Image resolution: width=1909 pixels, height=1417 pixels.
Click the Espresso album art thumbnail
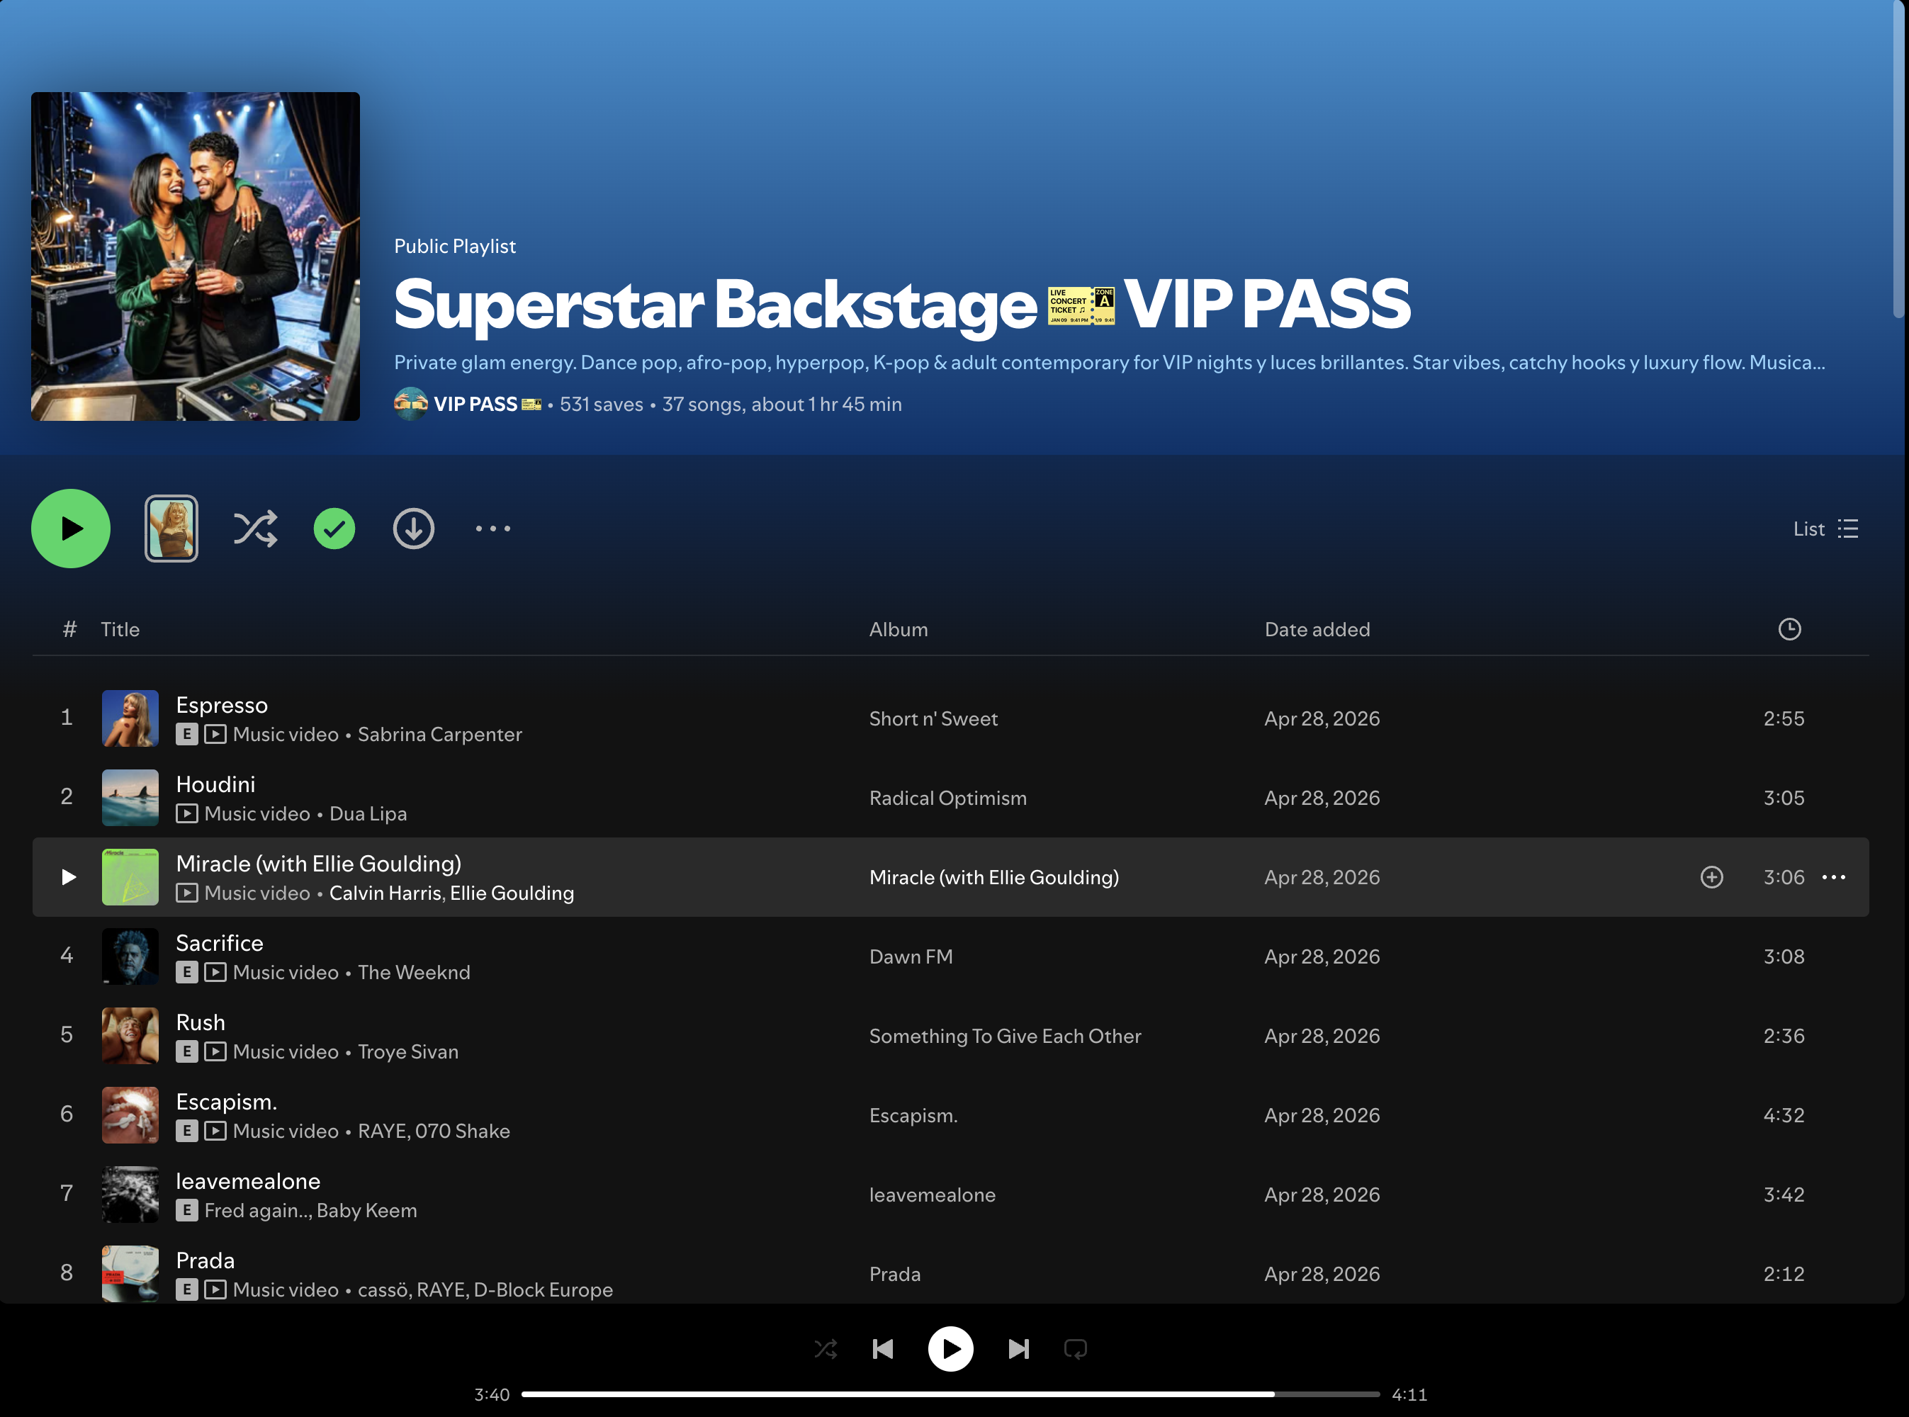130,718
